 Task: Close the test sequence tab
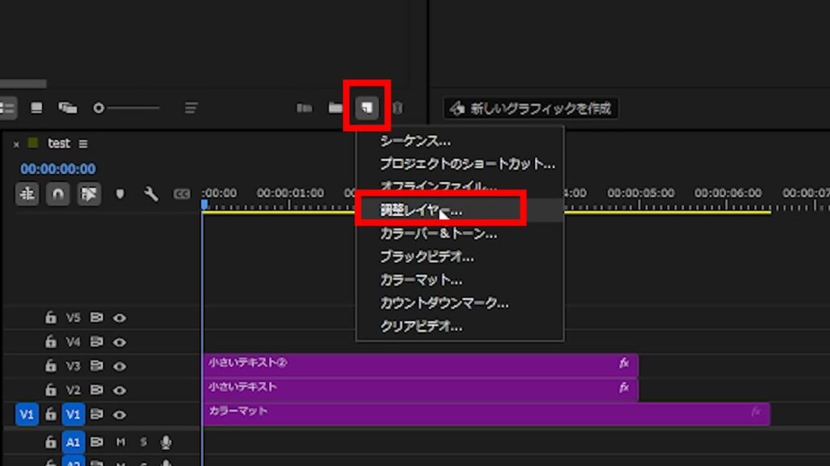tap(16, 144)
